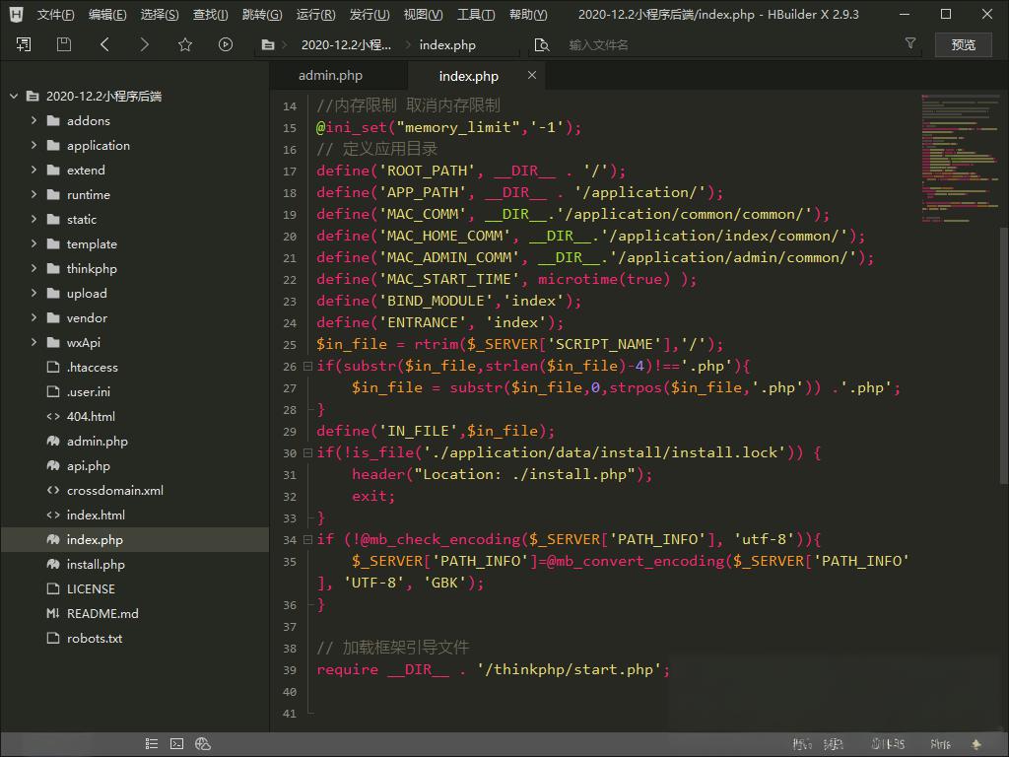Open the 跳转(G) menu

(262, 14)
